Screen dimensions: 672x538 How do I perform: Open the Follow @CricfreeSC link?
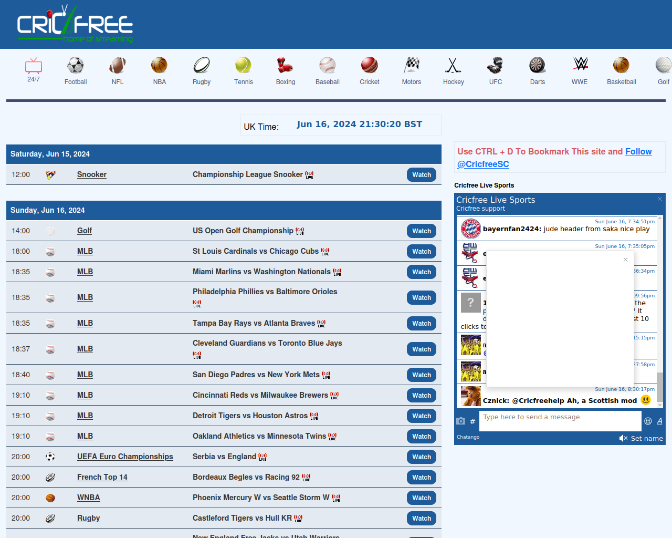(554, 158)
